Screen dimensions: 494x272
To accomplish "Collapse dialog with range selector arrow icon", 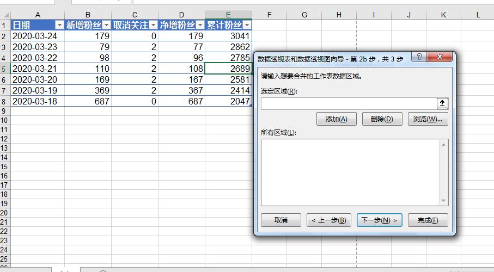I will coord(442,103).
